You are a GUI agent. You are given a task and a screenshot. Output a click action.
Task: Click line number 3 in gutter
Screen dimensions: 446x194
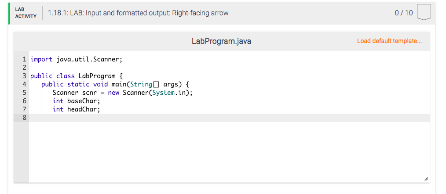click(24, 76)
